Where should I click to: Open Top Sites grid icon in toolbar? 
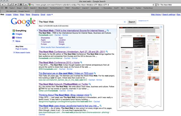pos(21,5)
